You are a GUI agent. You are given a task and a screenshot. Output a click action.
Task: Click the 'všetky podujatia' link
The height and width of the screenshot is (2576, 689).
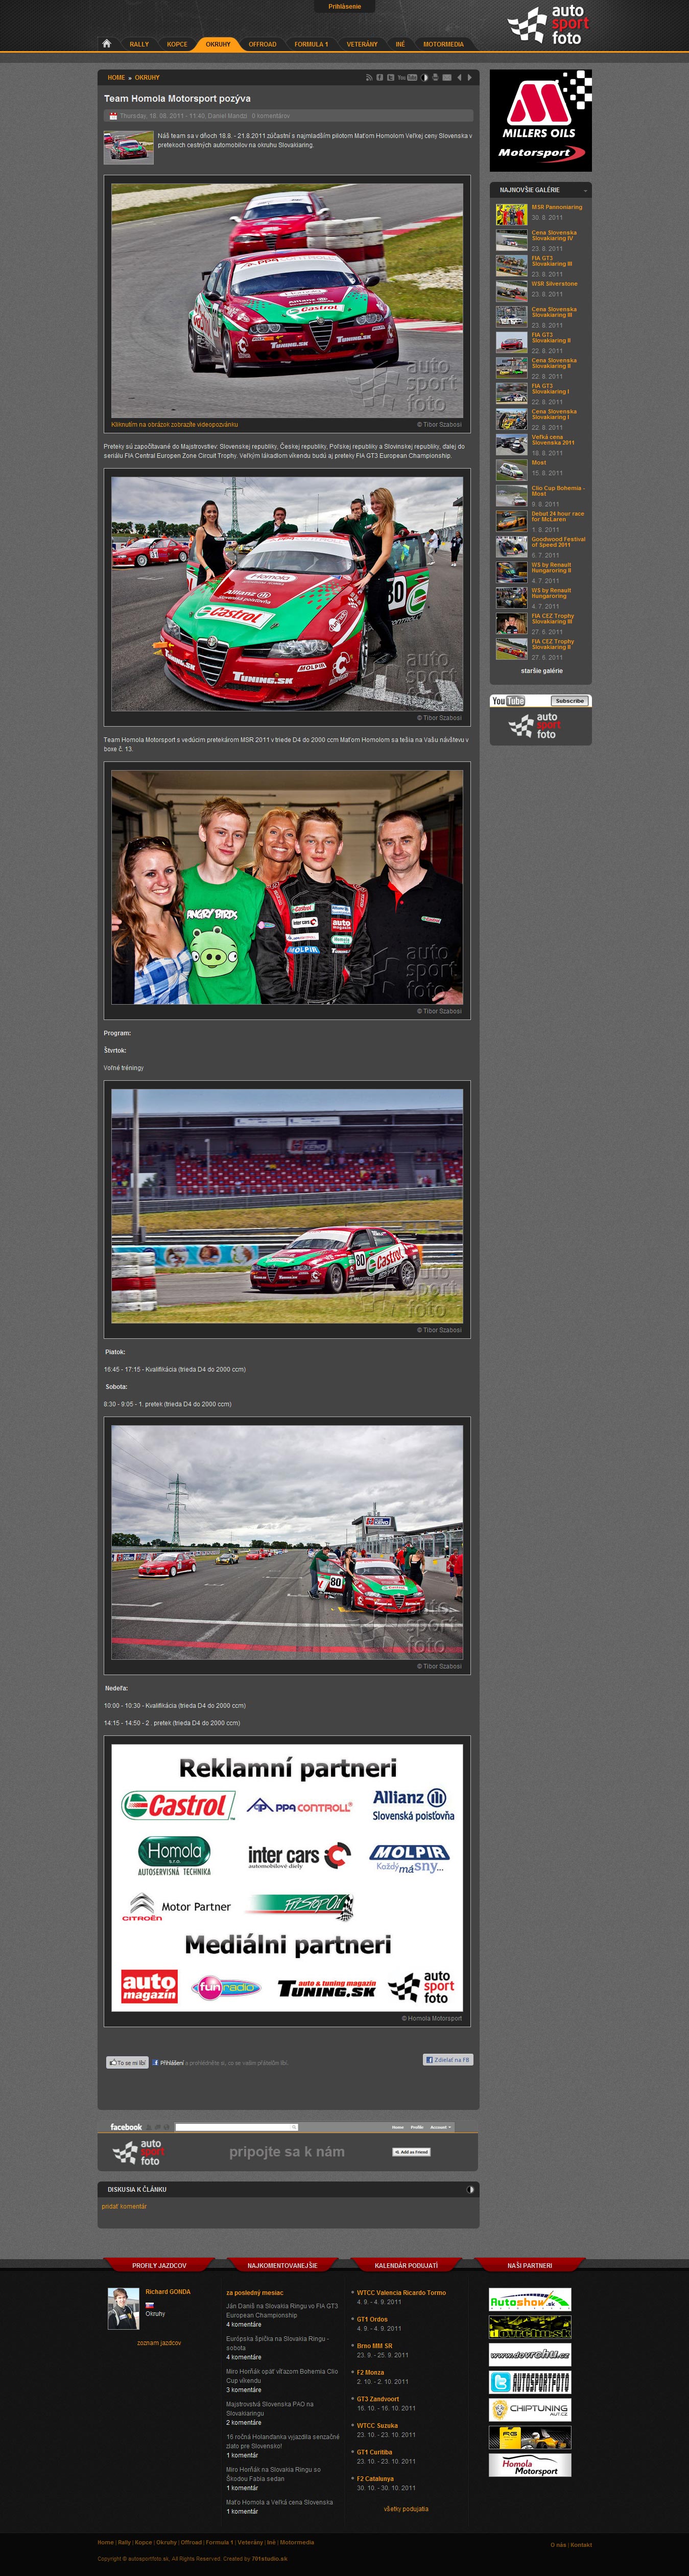pos(406,2508)
